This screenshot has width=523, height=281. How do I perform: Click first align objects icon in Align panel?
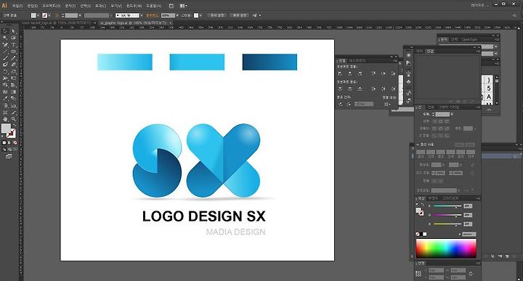click(340, 73)
